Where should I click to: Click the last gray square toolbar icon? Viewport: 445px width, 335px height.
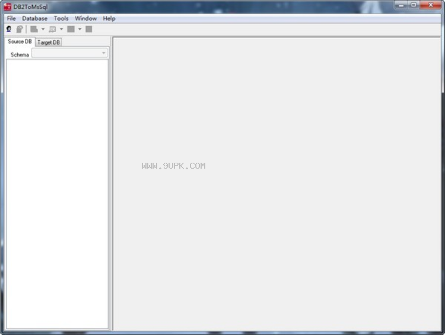tap(89, 29)
